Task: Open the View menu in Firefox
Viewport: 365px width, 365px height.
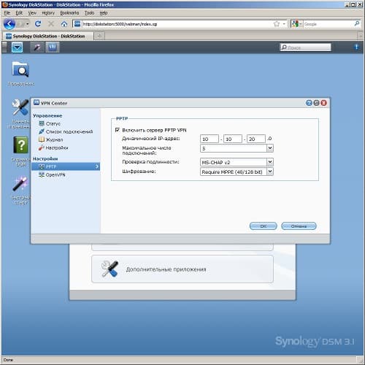Action: click(32, 13)
